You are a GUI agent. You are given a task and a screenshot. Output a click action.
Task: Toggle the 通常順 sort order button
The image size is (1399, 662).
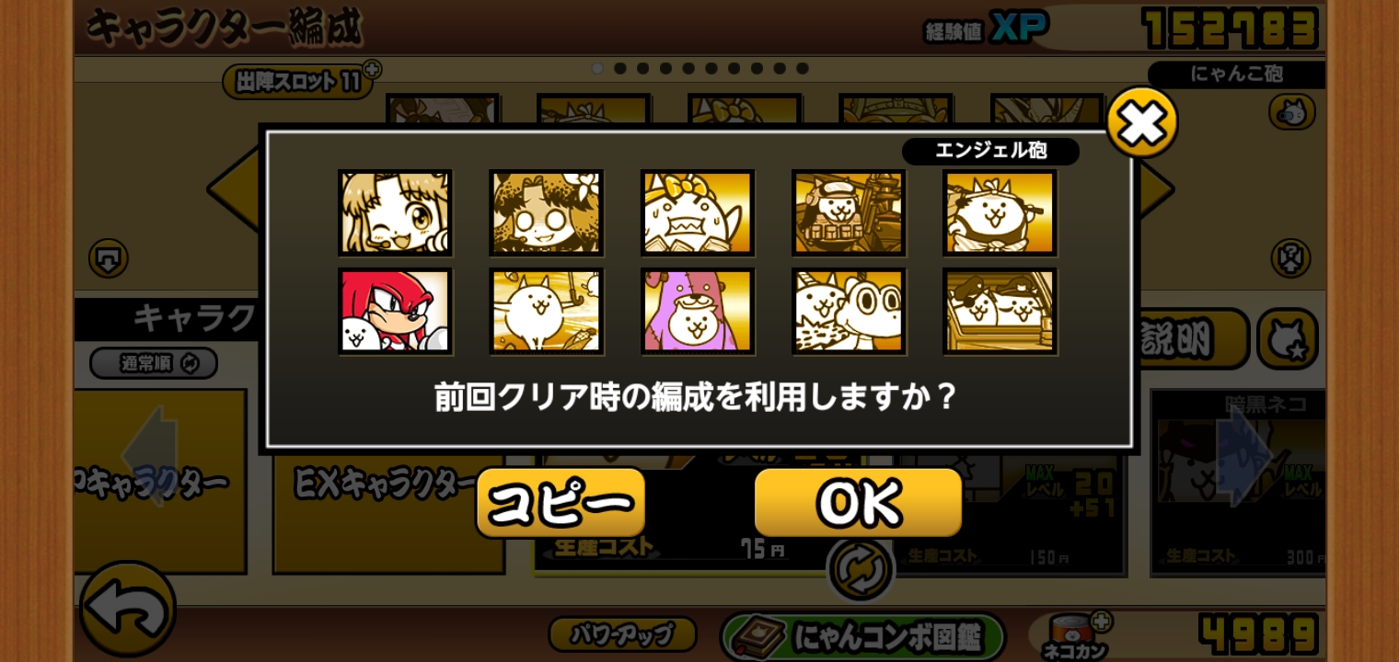coord(154,363)
